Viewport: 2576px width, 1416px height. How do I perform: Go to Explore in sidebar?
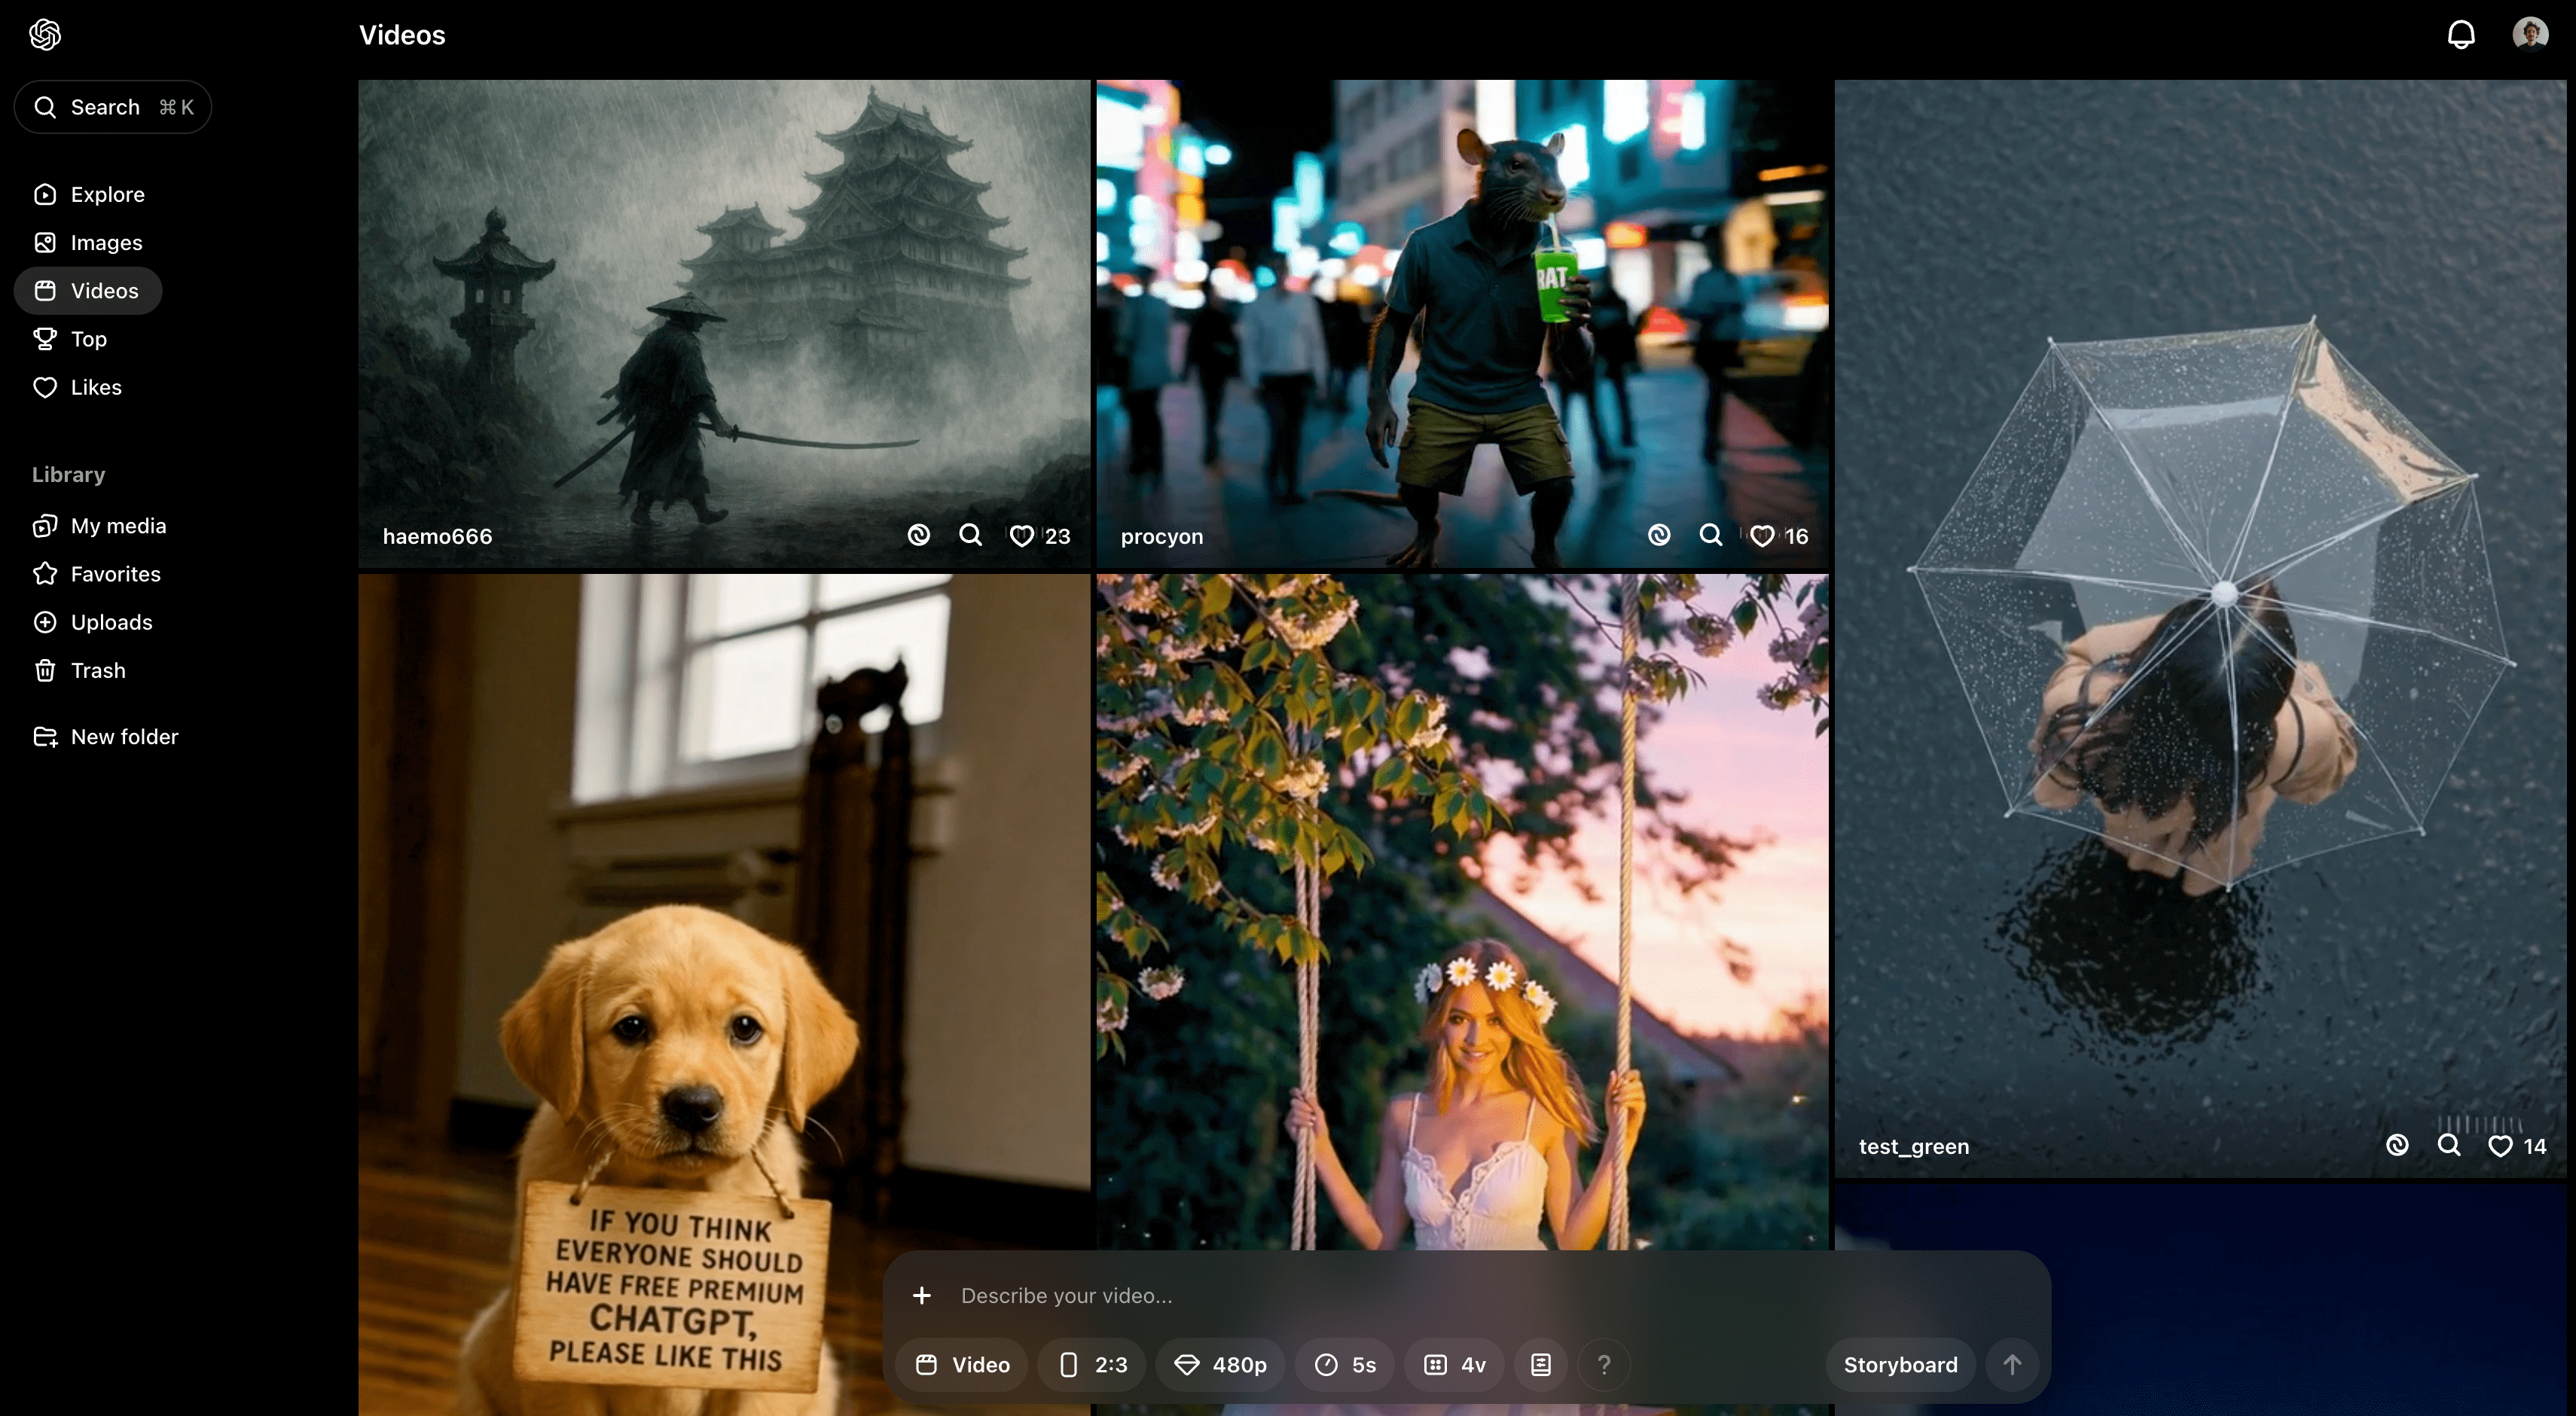click(88, 194)
